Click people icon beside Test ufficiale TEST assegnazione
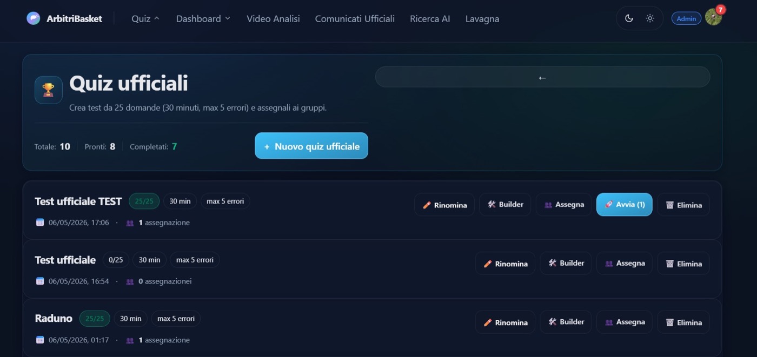The image size is (757, 357). click(x=130, y=223)
